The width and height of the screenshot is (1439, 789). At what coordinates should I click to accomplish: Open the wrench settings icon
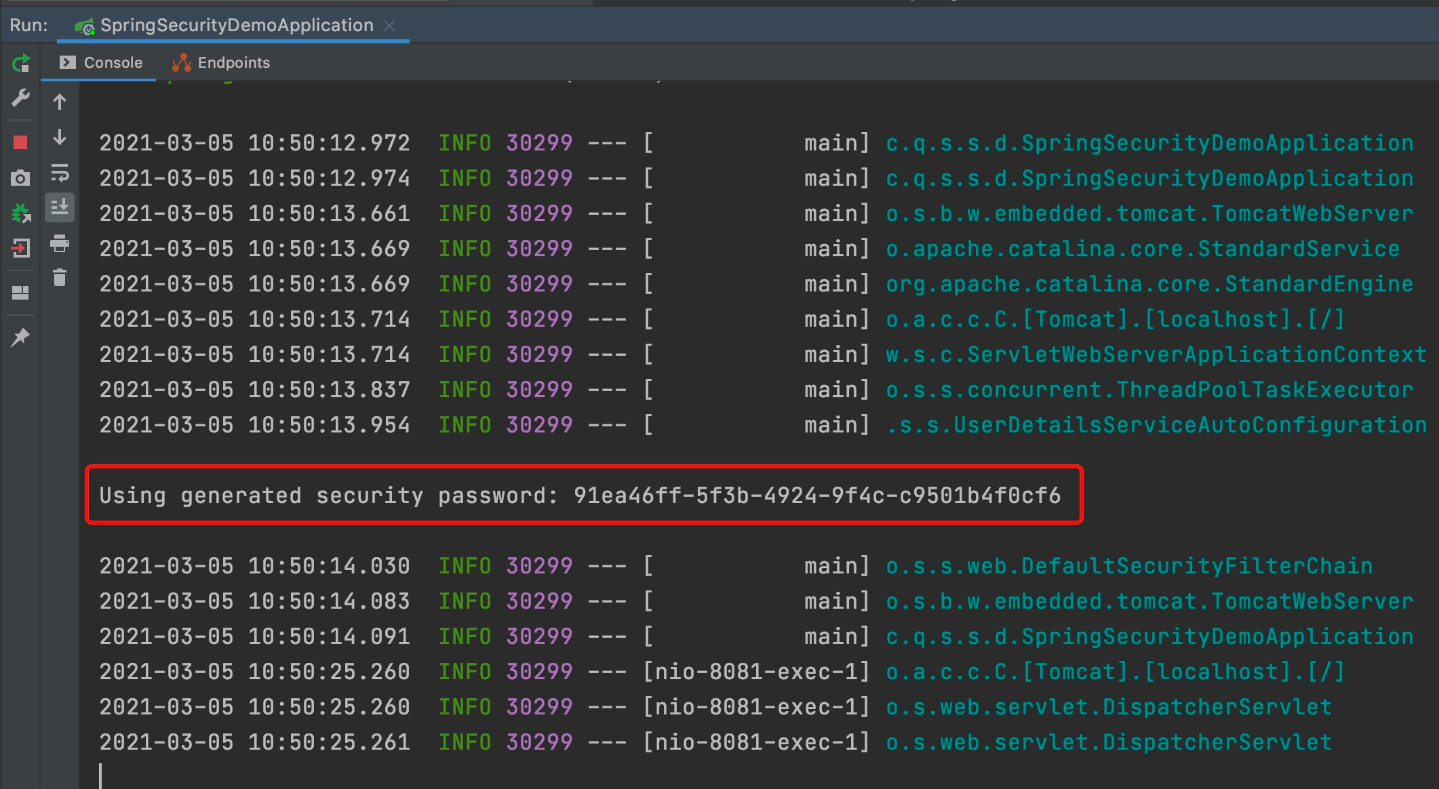(20, 98)
